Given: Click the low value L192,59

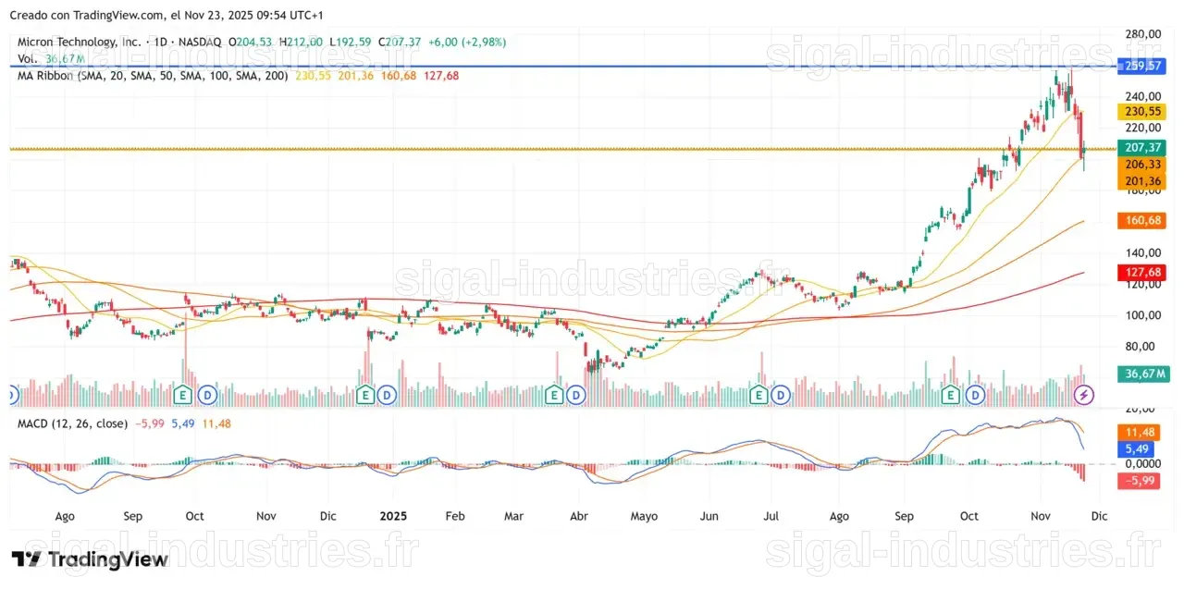Looking at the screenshot, I should tap(352, 43).
